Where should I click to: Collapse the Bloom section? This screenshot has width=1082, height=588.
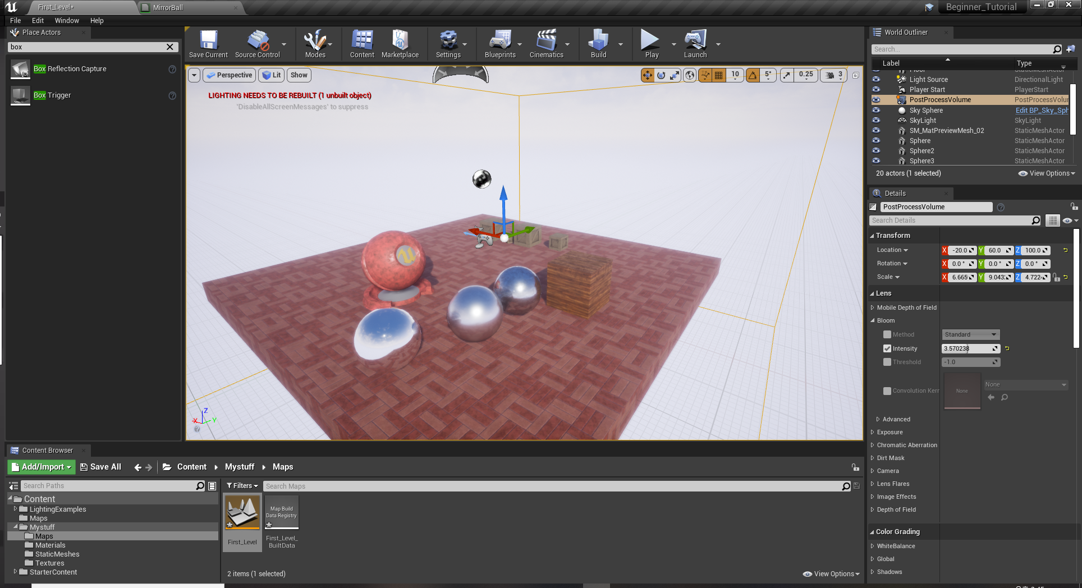click(x=873, y=320)
